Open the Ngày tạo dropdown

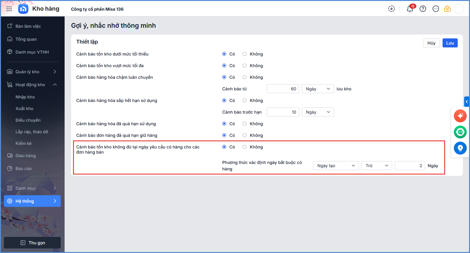tap(336, 166)
